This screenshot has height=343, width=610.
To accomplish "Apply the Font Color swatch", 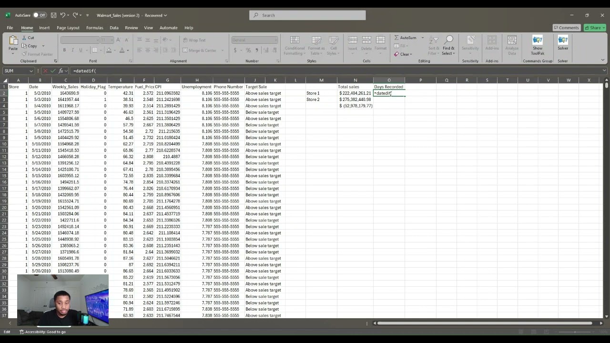I will 122,50.
